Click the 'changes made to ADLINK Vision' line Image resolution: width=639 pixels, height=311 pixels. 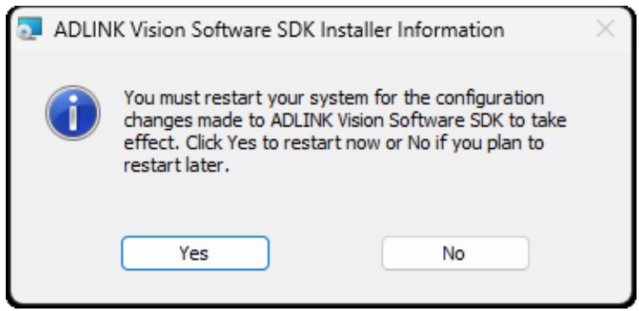point(346,121)
